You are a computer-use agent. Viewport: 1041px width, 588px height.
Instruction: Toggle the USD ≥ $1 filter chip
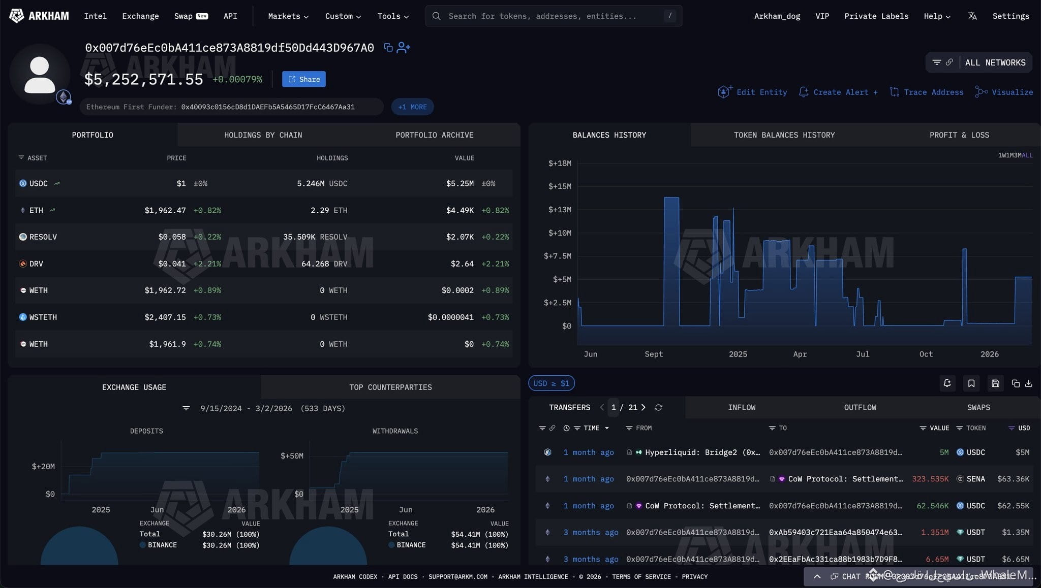(x=552, y=383)
